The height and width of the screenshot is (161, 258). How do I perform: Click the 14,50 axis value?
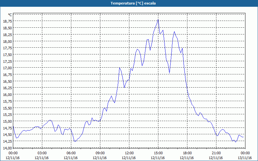[x=7, y=134]
